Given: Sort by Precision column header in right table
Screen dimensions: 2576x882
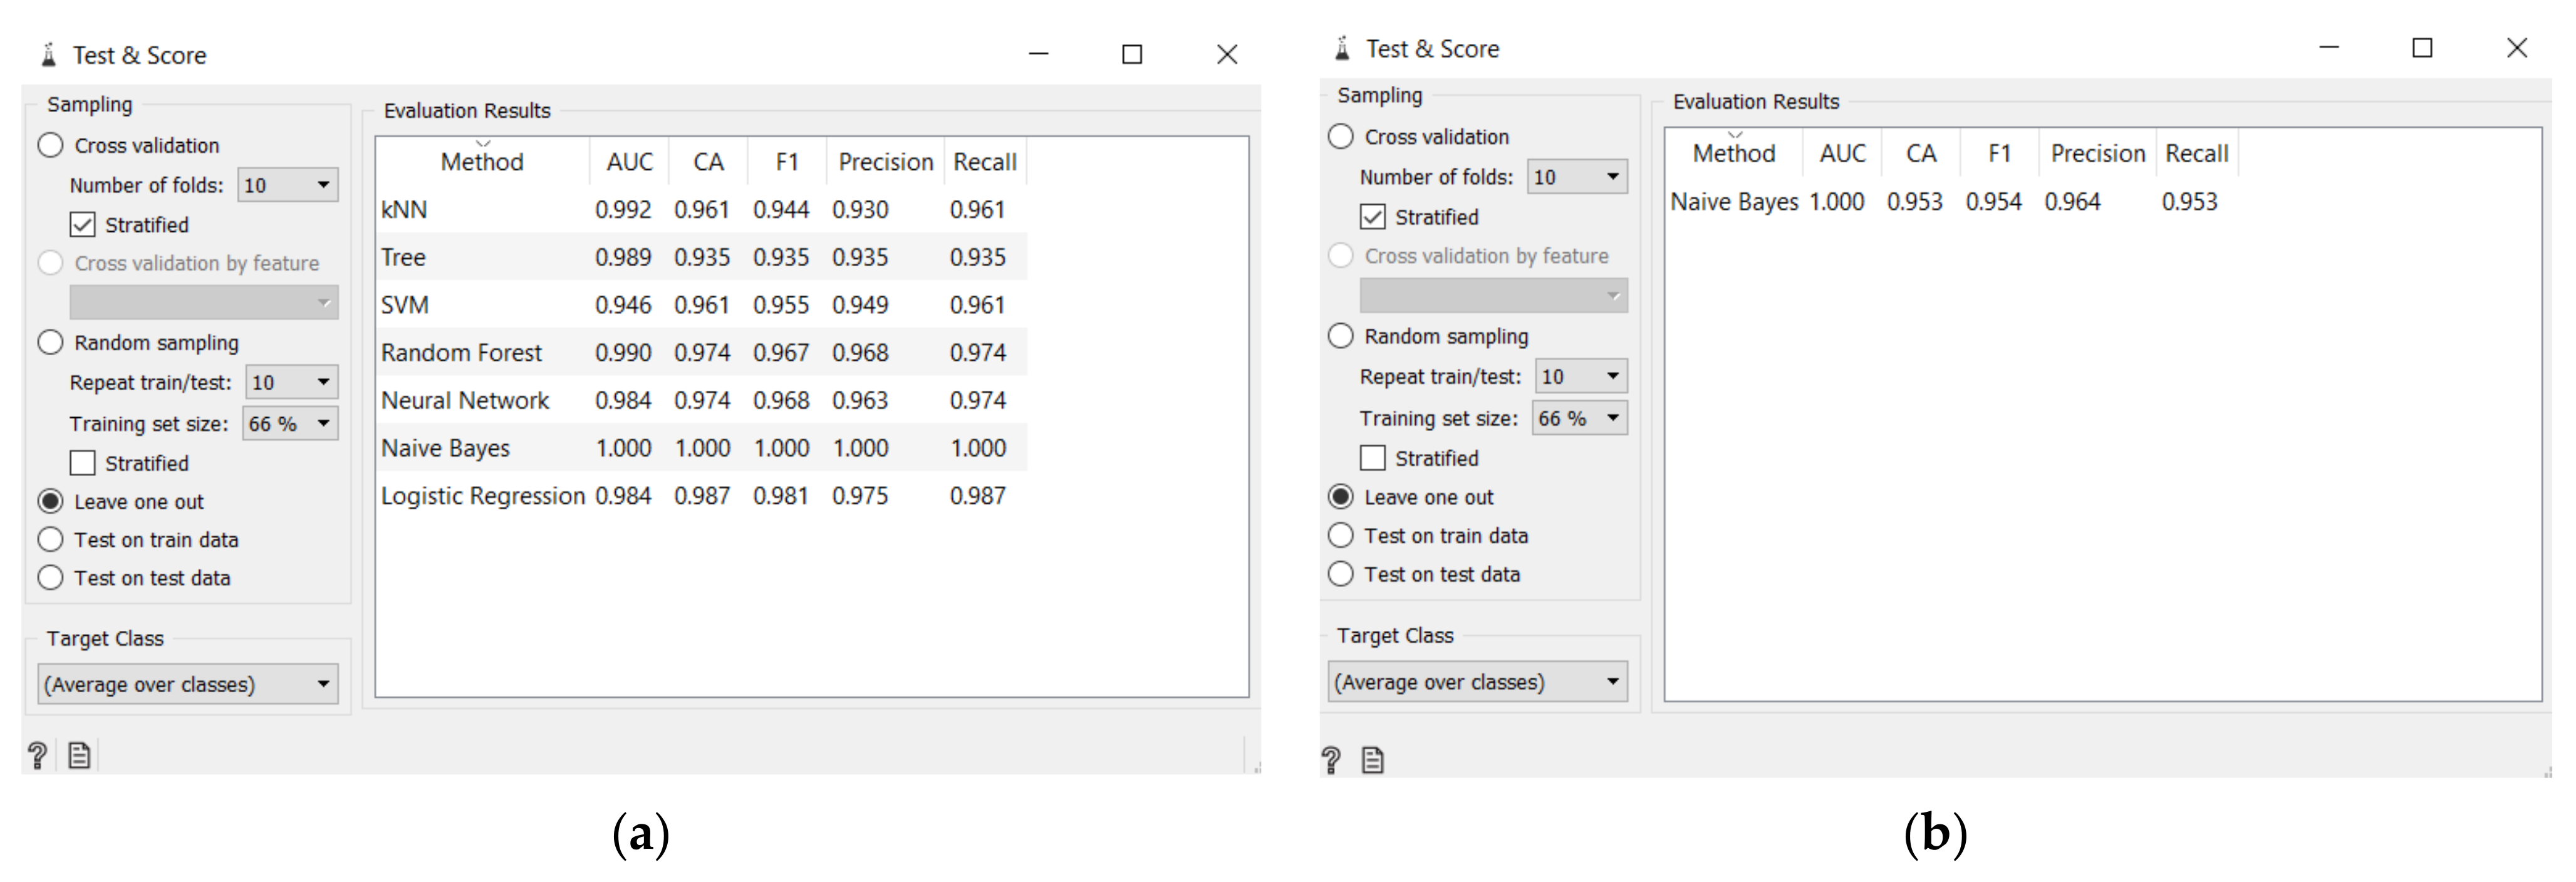Looking at the screenshot, I should [2097, 153].
